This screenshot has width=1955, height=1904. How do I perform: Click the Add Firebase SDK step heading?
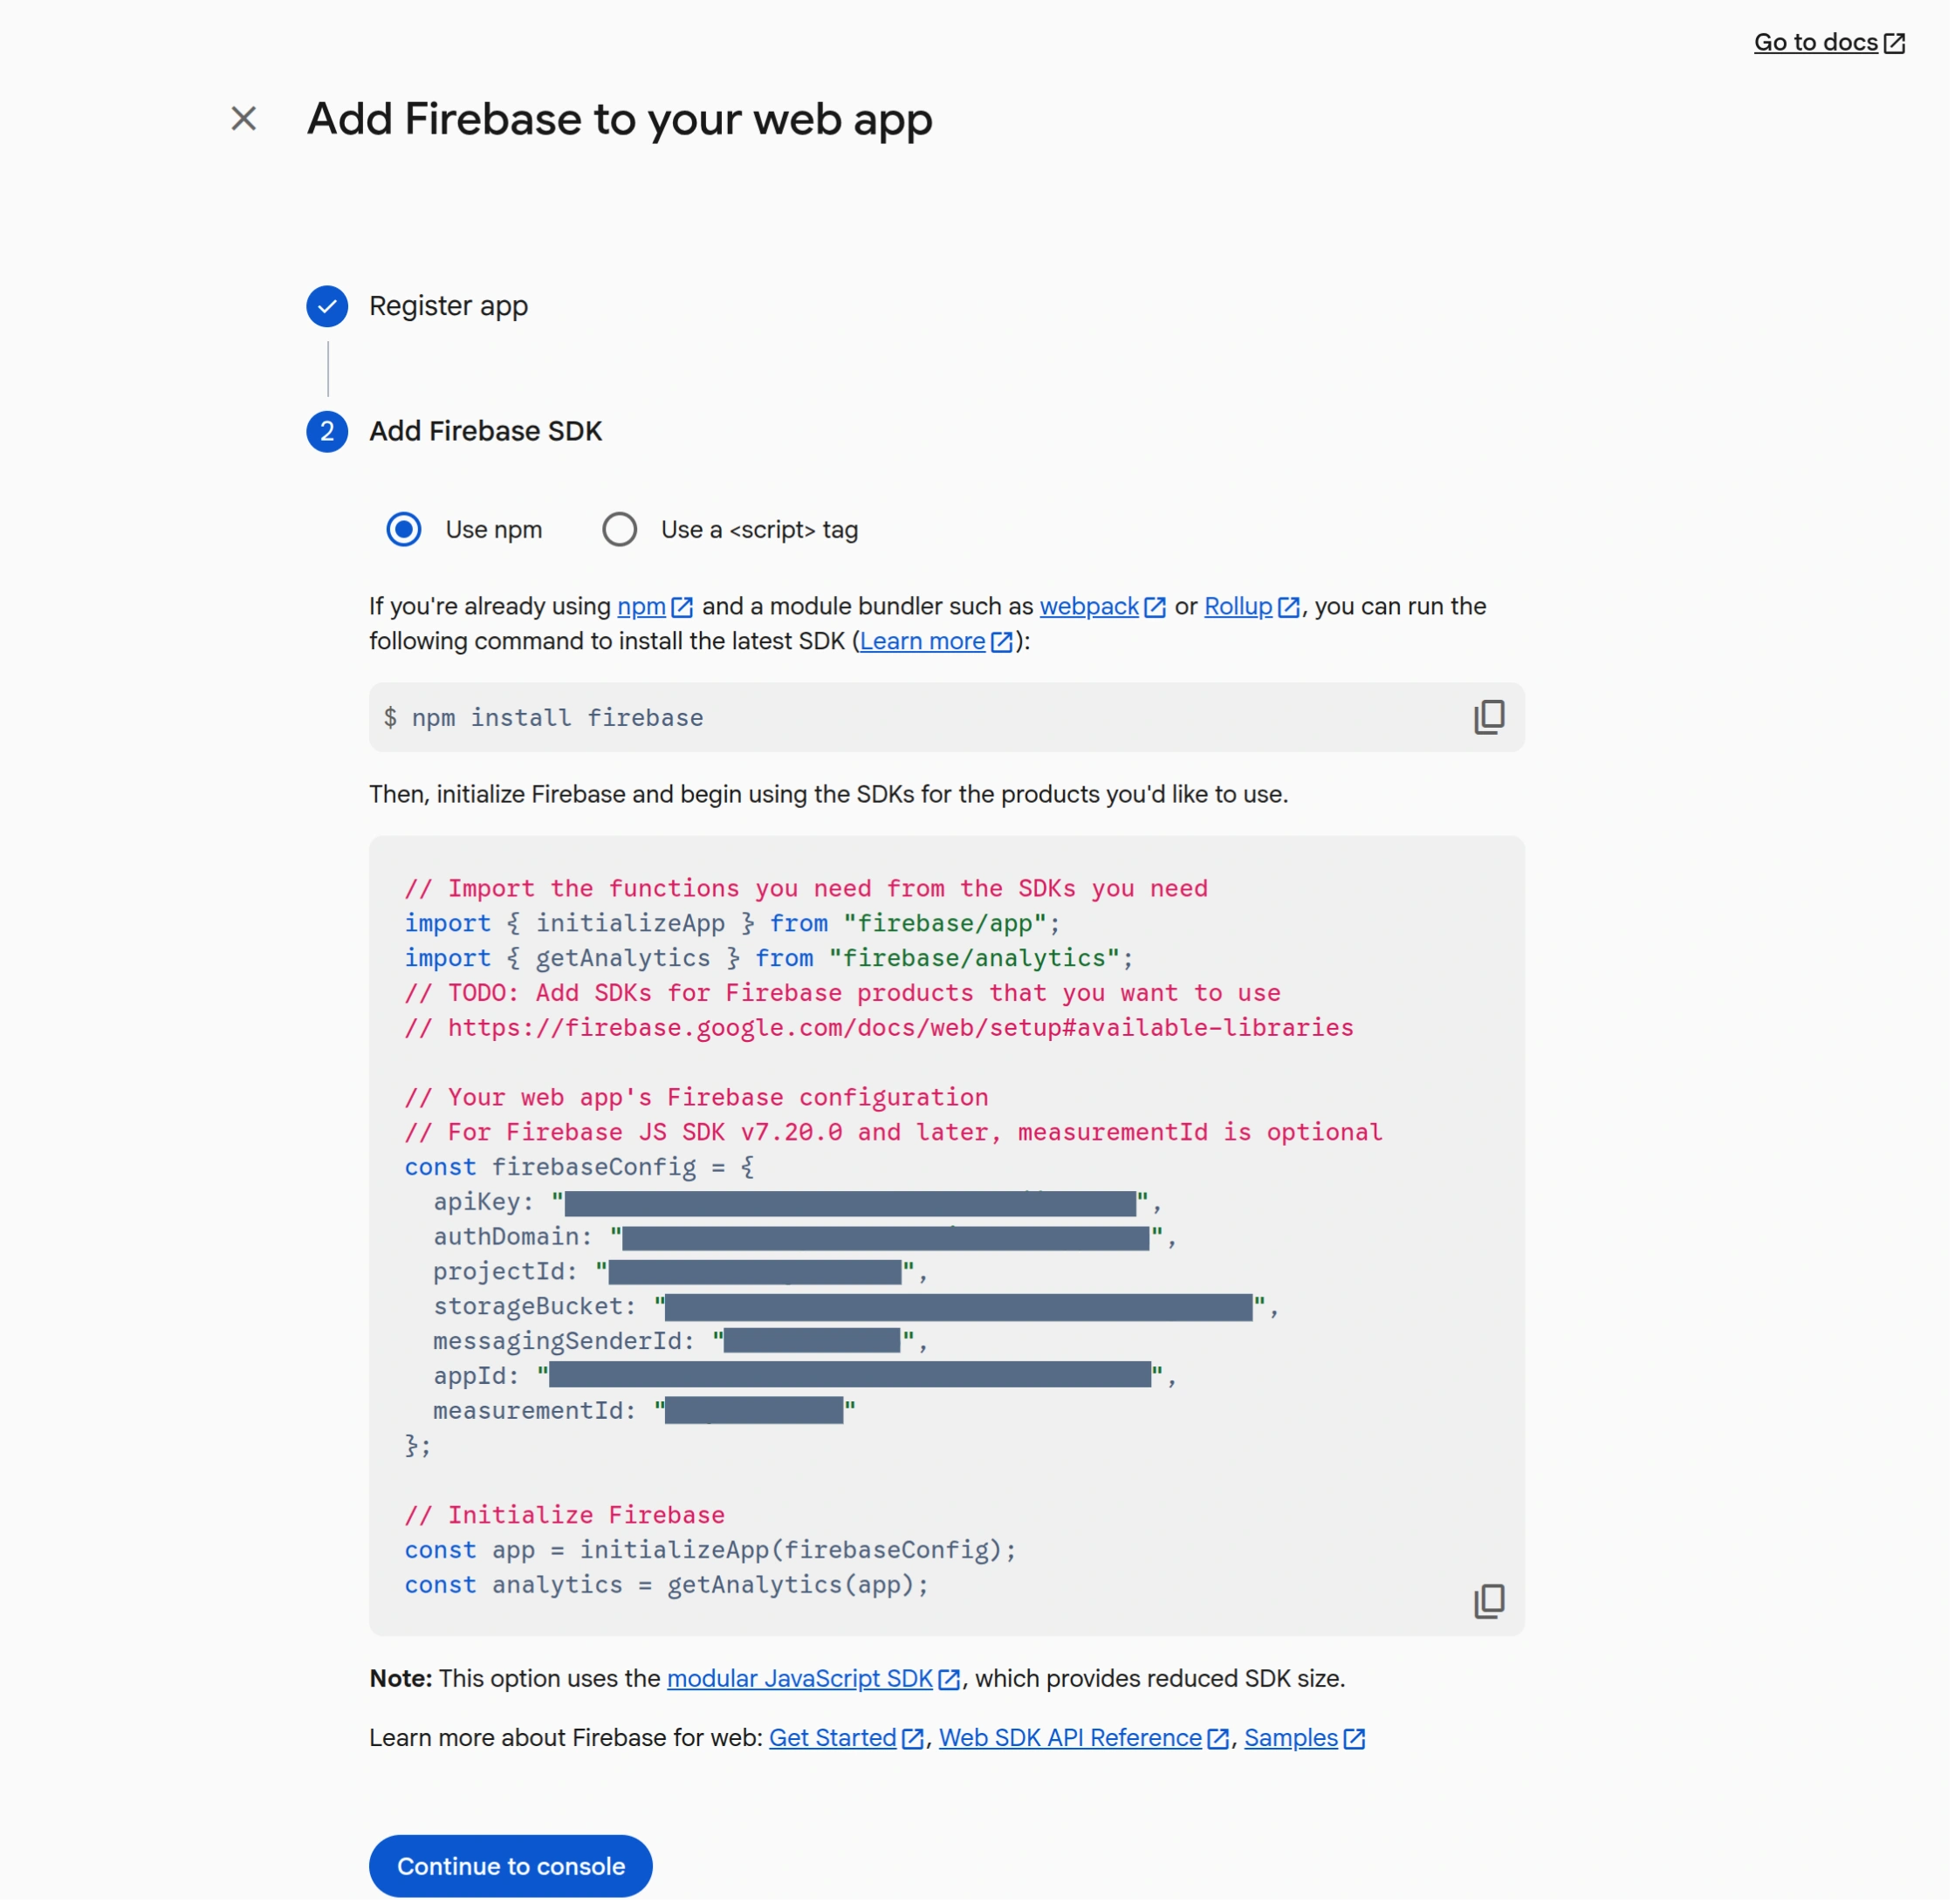(x=487, y=433)
